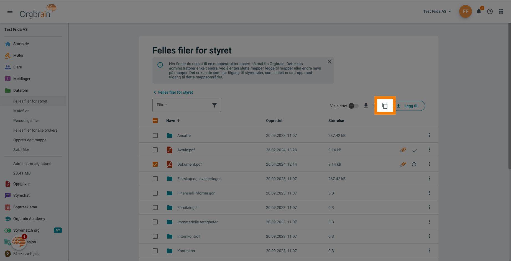Click the Legg til button
The width and height of the screenshot is (511, 261).
[x=409, y=106]
